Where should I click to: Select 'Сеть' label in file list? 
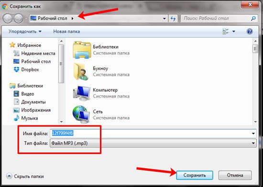(x=98, y=111)
